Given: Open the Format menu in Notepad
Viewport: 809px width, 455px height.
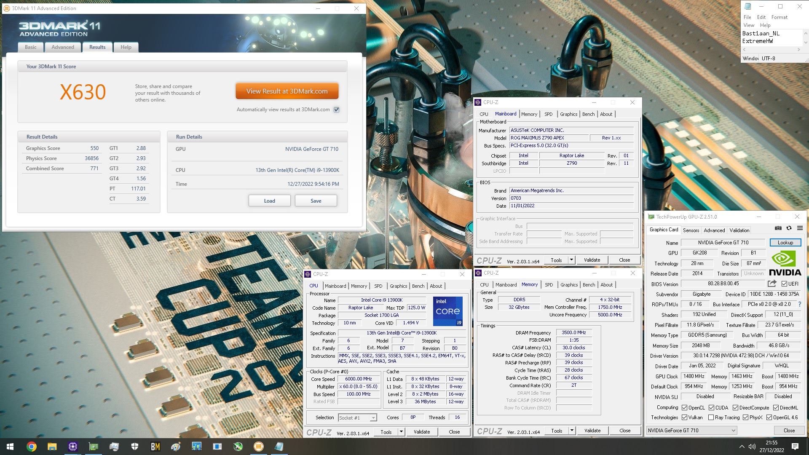Looking at the screenshot, I should coord(780,17).
